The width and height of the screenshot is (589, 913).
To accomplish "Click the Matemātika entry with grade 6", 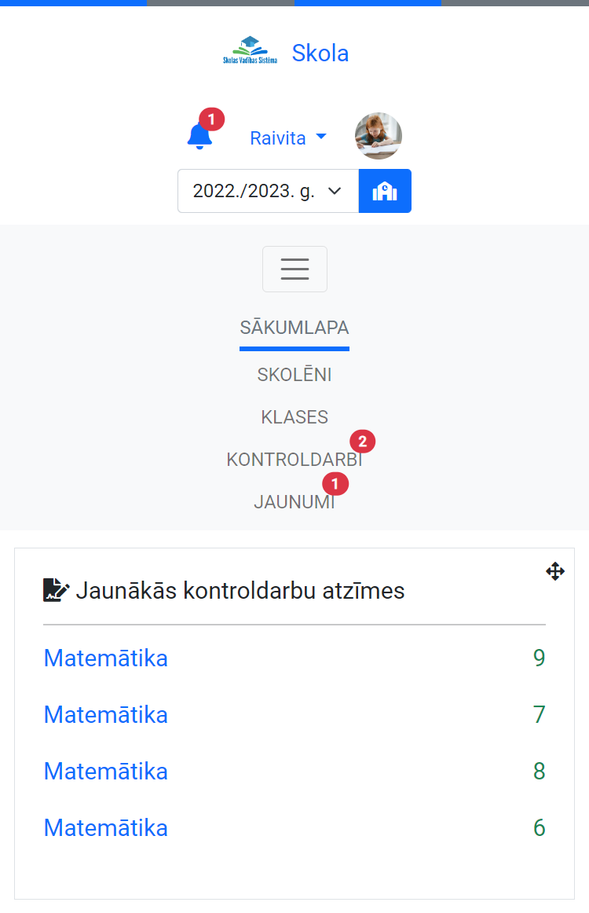I will point(106,828).
